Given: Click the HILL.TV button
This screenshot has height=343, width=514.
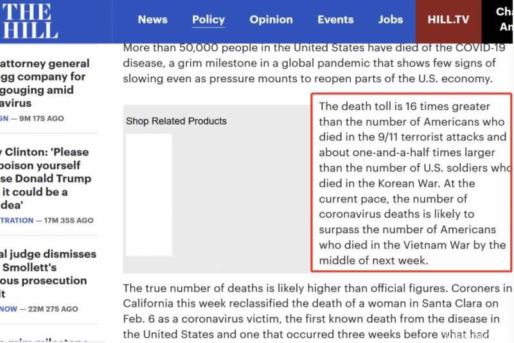Looking at the screenshot, I should (x=448, y=19).
